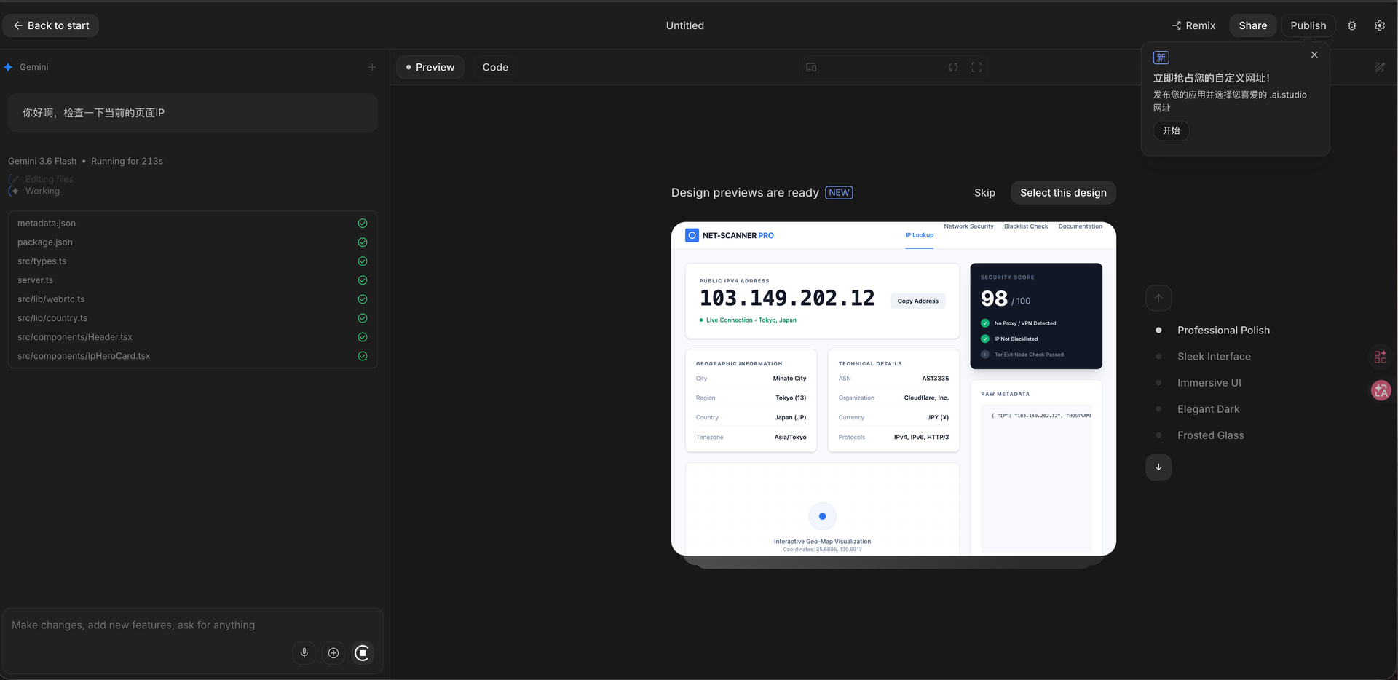
Task: Click the annotate pencil icon at right
Action: [x=1380, y=67]
